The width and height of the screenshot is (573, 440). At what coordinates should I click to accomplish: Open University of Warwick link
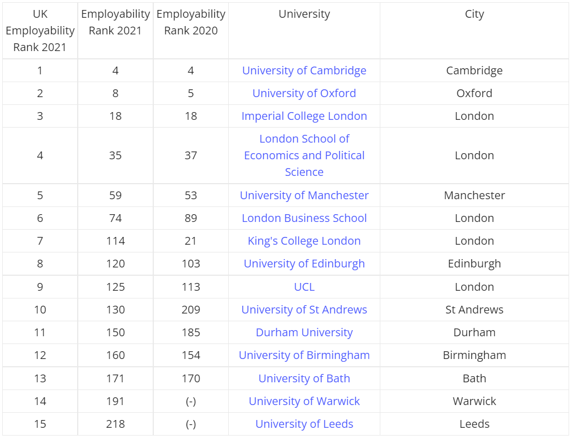click(304, 401)
